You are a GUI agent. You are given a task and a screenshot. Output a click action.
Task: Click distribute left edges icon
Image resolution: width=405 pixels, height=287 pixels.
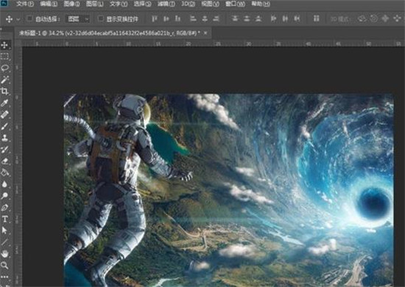pyautogui.click(x=273, y=18)
